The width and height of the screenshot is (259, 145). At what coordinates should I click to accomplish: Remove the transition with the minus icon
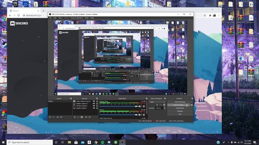pyautogui.click(x=161, y=105)
